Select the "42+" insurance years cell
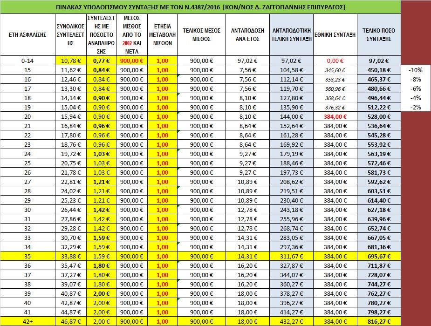The width and height of the screenshot is (431, 326). coord(27,321)
